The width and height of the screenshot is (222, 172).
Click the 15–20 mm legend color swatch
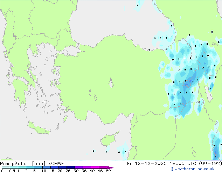55,167
